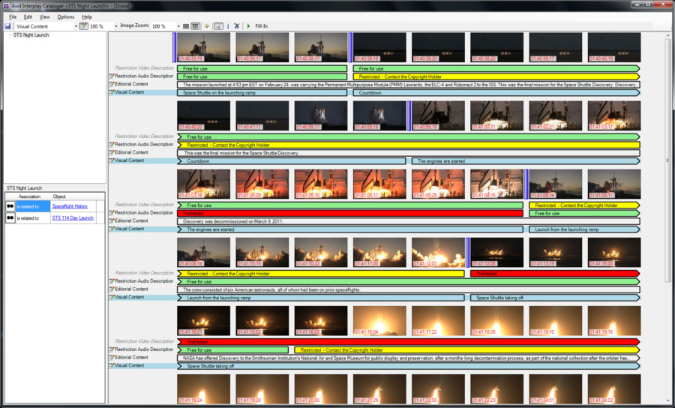
Task: Open the Spaceflight History link
Action: (70, 206)
